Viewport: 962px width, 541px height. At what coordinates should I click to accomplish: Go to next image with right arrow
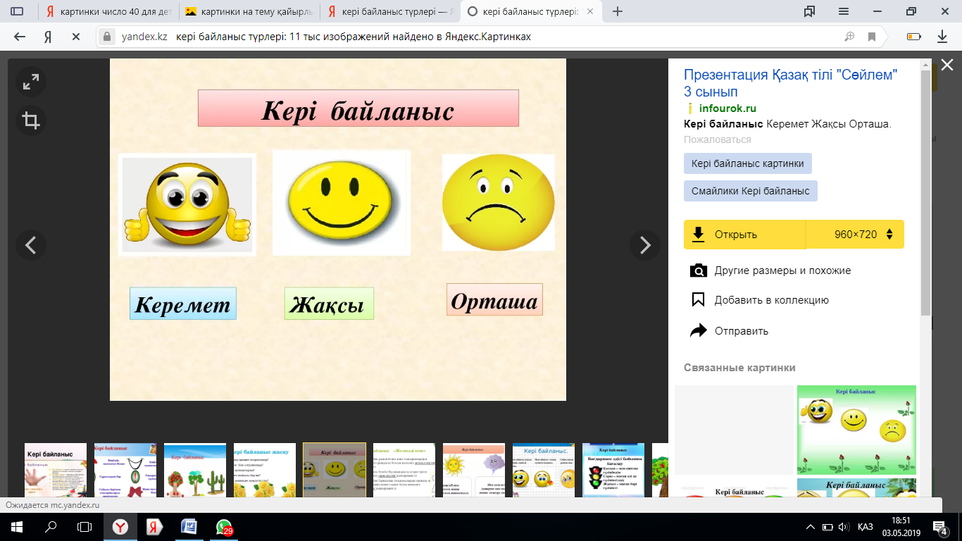[x=644, y=245]
